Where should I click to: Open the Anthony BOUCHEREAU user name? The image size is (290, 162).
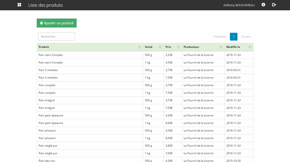point(239,5)
